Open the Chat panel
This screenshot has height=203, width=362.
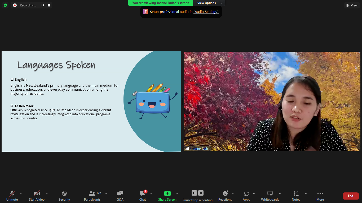(143, 193)
